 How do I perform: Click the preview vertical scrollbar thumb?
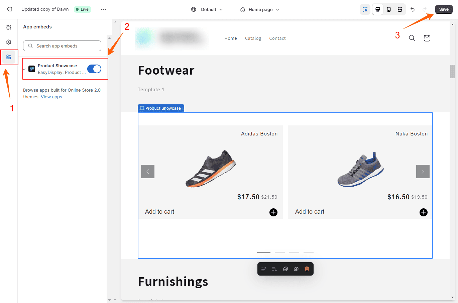coord(452,71)
